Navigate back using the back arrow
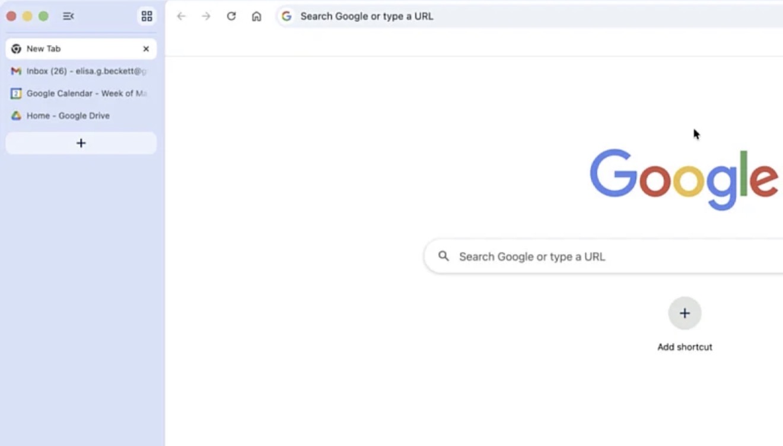Viewport: 783px width, 446px height. click(182, 16)
